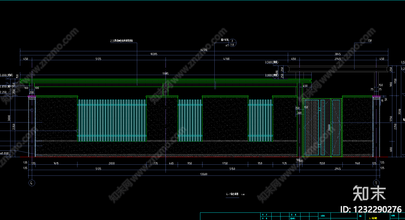Select the bottom dimension value 2650
Image resolution: width=405 pixels, height=220 pixels.
(112, 163)
